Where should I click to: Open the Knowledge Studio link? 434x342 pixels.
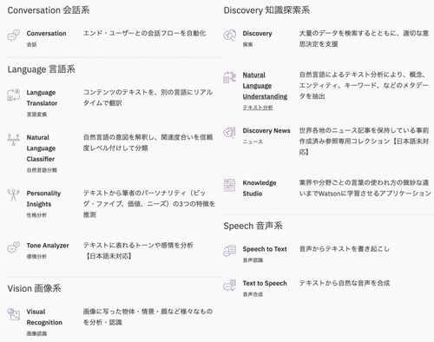(x=260, y=188)
